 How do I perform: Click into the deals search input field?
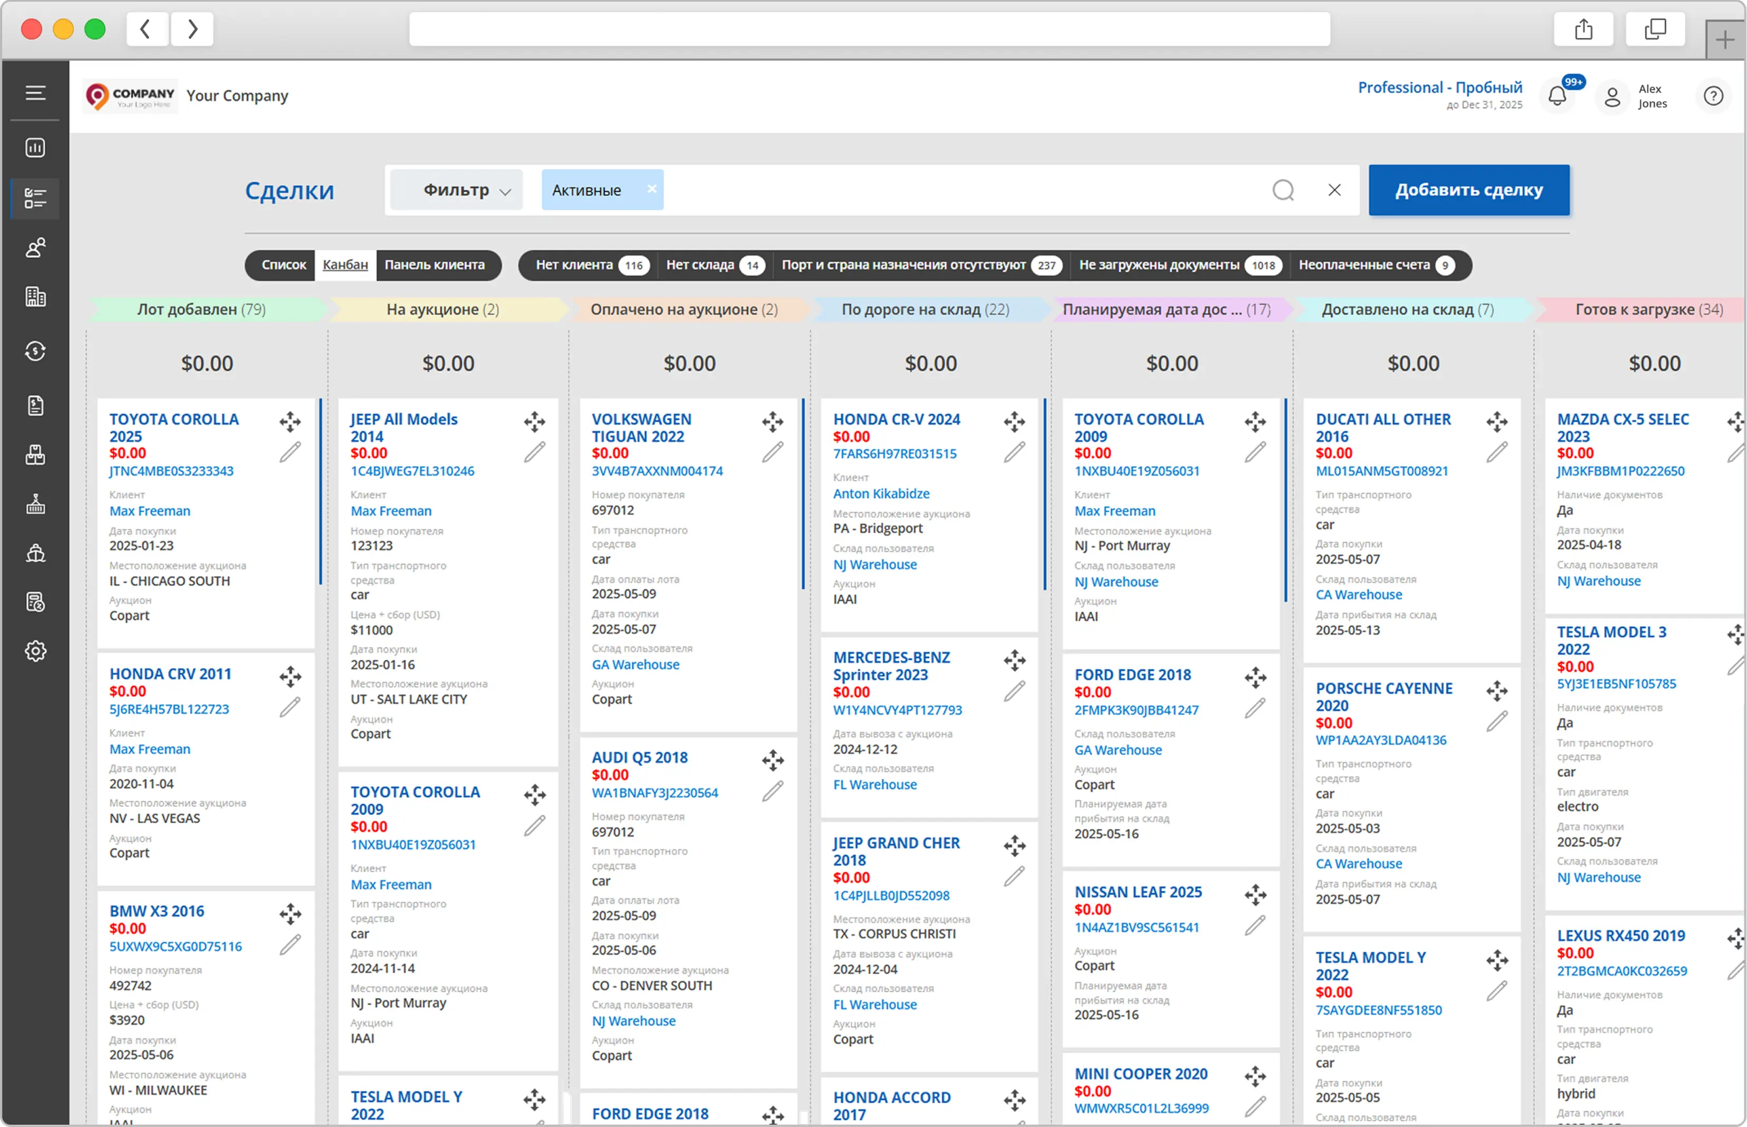pos(966,190)
